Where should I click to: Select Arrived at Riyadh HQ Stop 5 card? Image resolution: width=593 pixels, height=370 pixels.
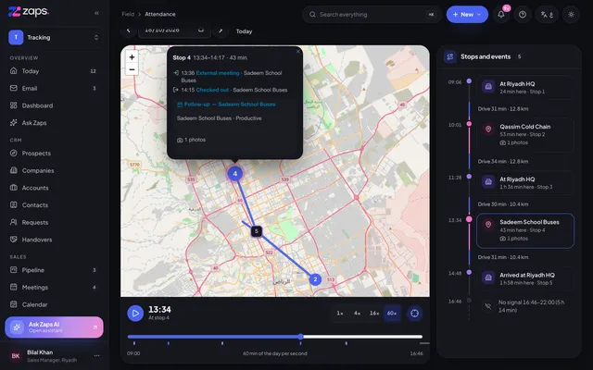(524, 278)
